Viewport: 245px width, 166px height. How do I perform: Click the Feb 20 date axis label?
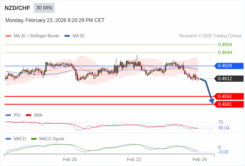click(70, 159)
